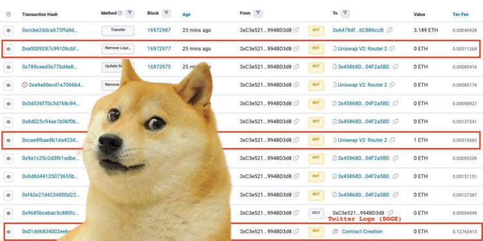Open quick view for 0xcae8fbae8b1da423d

[8, 140]
